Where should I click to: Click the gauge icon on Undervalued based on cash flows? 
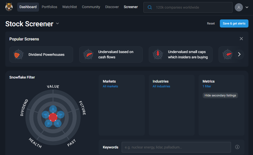88,54
